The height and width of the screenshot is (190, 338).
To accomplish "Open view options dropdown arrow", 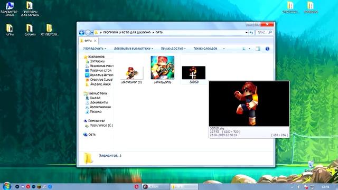I will pos(249,49).
